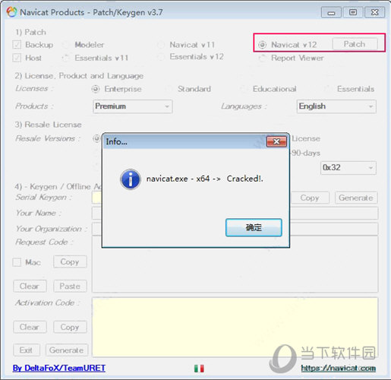Click the Navicat app logo in title bar
This screenshot has height=380, width=391.
12,12
